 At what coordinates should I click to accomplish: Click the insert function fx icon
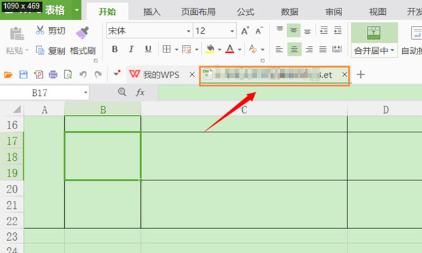click(140, 93)
